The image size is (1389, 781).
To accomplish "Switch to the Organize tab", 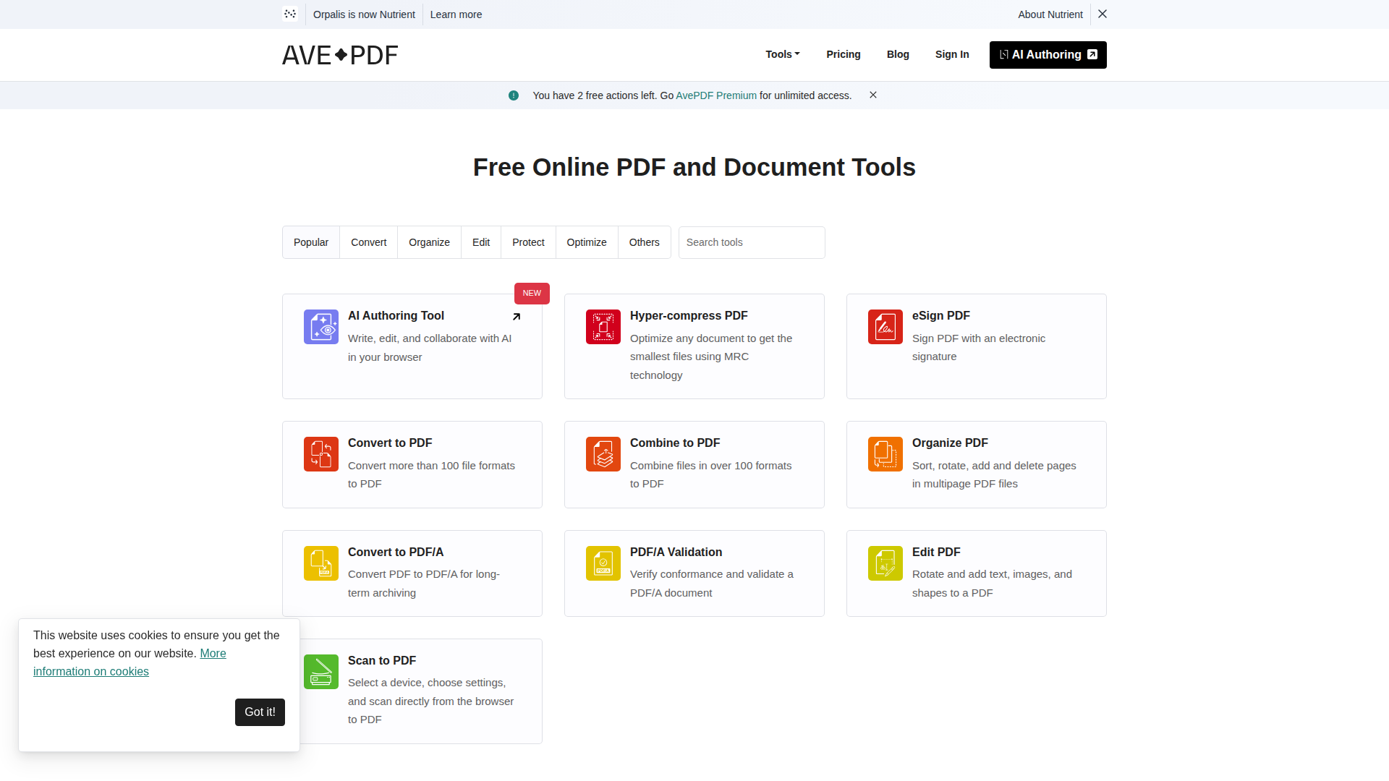I will point(429,242).
